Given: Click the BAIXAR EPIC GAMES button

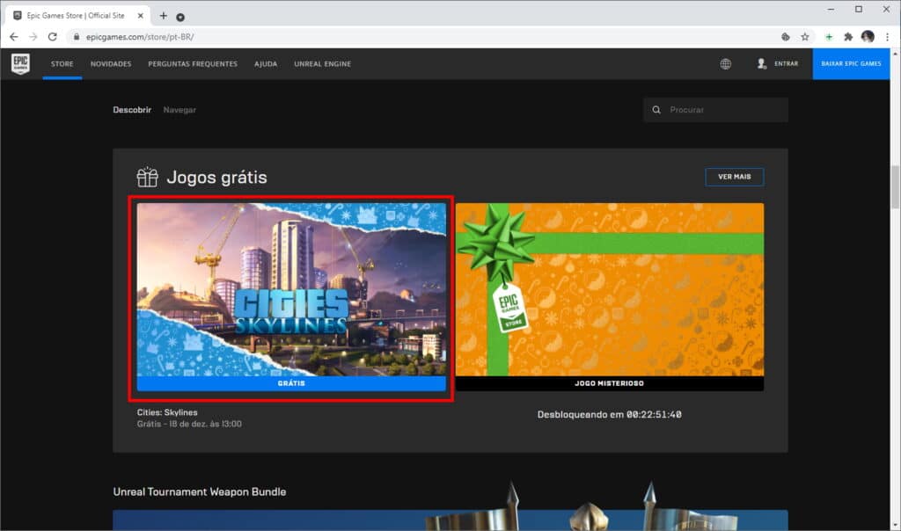Looking at the screenshot, I should (851, 63).
